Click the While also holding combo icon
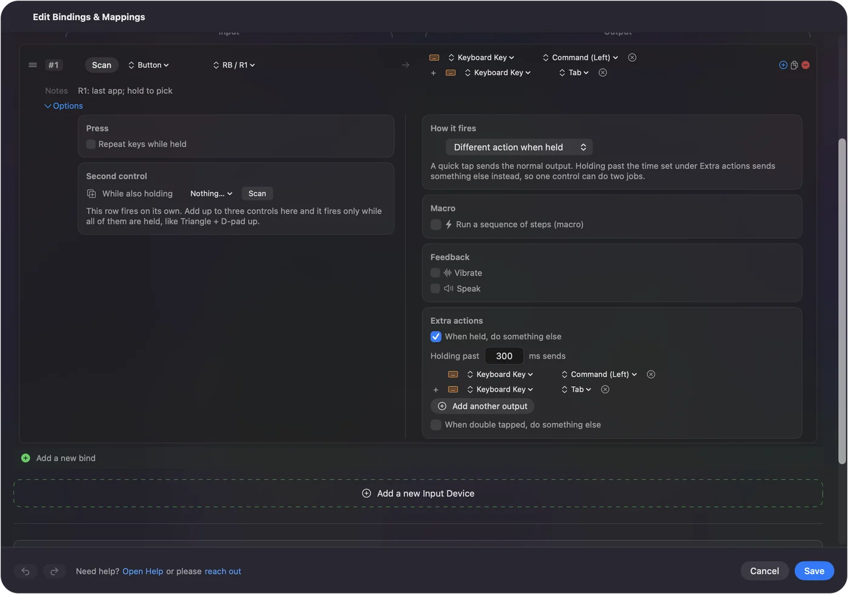Image resolution: width=848 pixels, height=594 pixels. tap(91, 194)
